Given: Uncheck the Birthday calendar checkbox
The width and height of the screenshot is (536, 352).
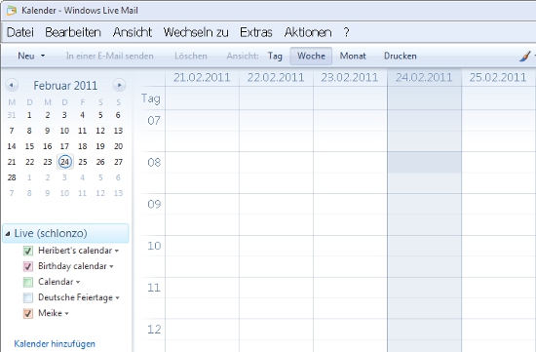Looking at the screenshot, I should click(28, 266).
